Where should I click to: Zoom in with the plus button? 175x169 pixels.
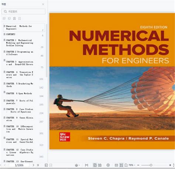(170, 165)
